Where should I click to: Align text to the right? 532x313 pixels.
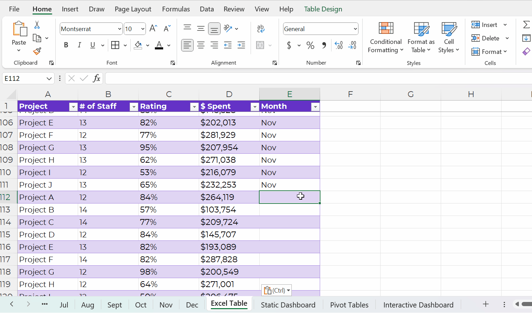coord(214,45)
